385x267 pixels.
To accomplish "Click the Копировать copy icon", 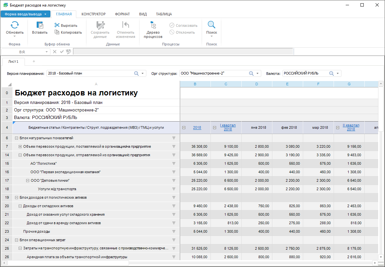I will [x=57, y=32].
